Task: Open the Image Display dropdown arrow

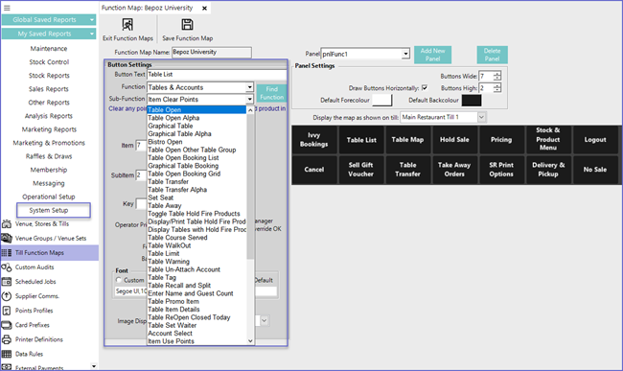Action: coord(265,320)
